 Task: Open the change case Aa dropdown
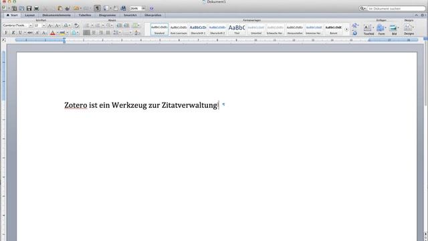click(67, 25)
